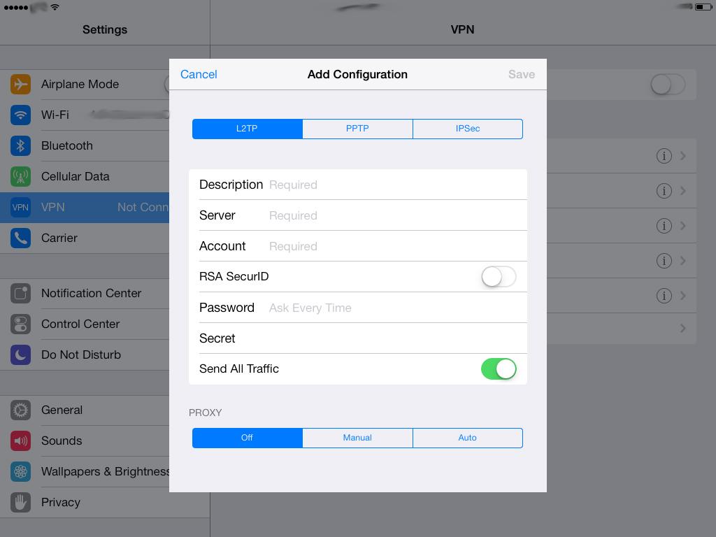Choose Auto proxy option
The image size is (716, 537).
point(467,438)
